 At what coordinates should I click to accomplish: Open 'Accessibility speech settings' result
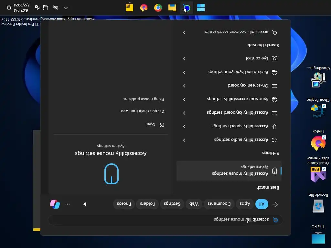229,127
